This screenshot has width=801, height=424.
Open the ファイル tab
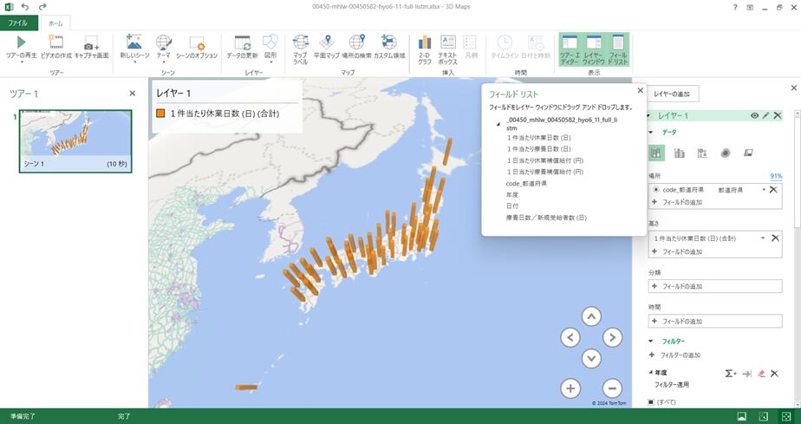click(x=17, y=23)
